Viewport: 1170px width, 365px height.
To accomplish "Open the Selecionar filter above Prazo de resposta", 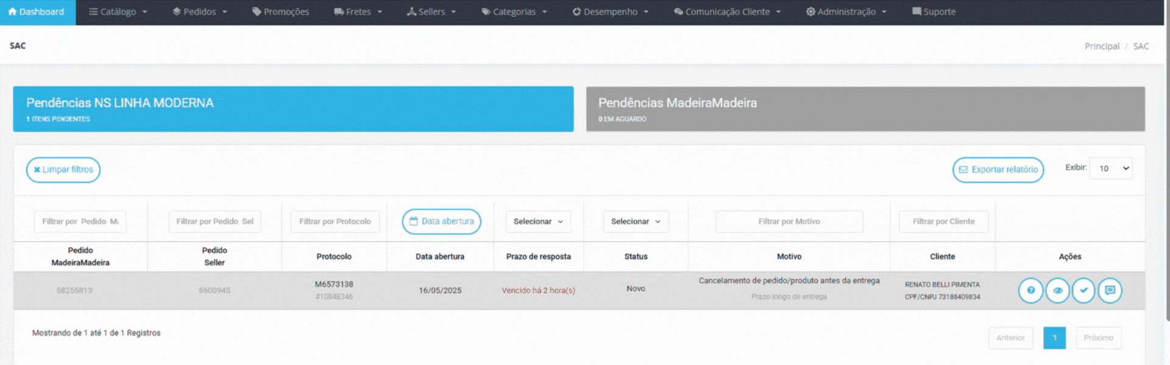I will tap(538, 221).
